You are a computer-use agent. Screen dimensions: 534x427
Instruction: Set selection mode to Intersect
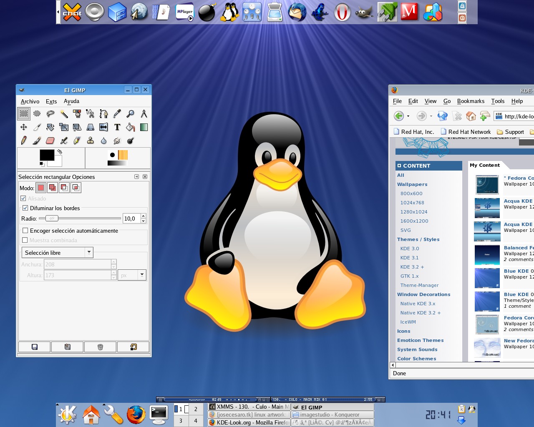pos(76,188)
